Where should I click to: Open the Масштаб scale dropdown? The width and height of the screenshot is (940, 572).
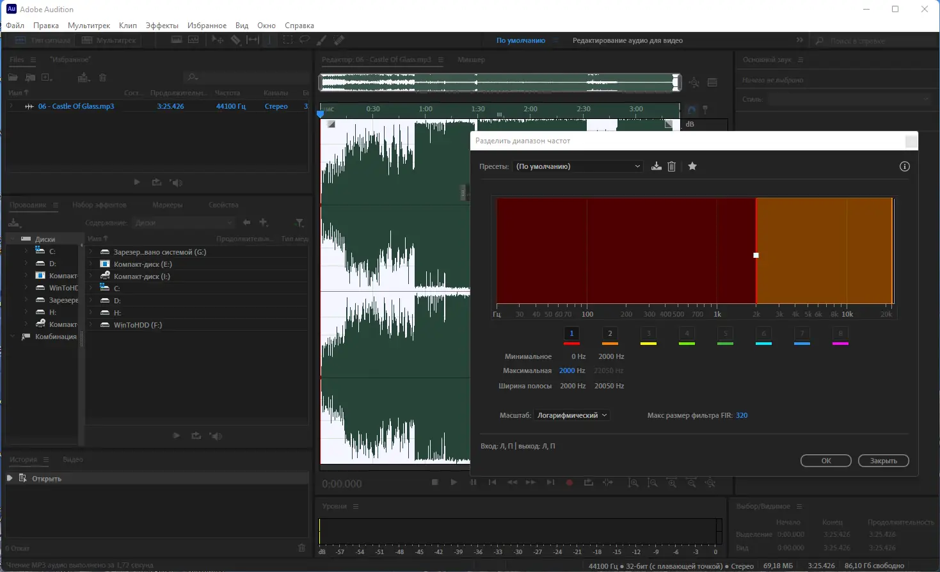[571, 415]
